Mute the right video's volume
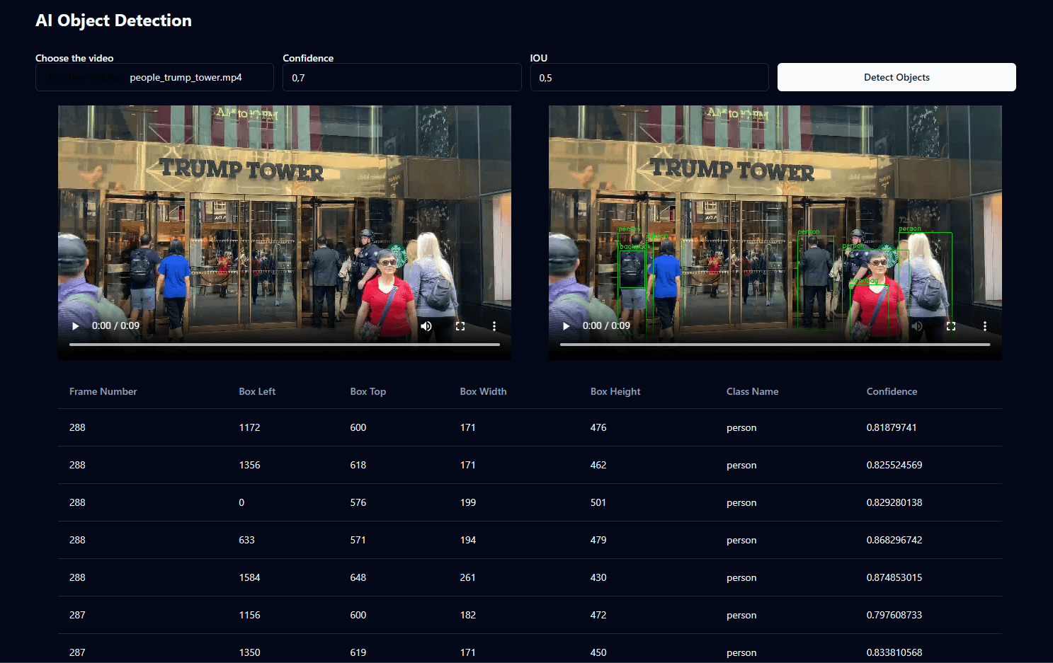The width and height of the screenshot is (1053, 663). [x=917, y=326]
